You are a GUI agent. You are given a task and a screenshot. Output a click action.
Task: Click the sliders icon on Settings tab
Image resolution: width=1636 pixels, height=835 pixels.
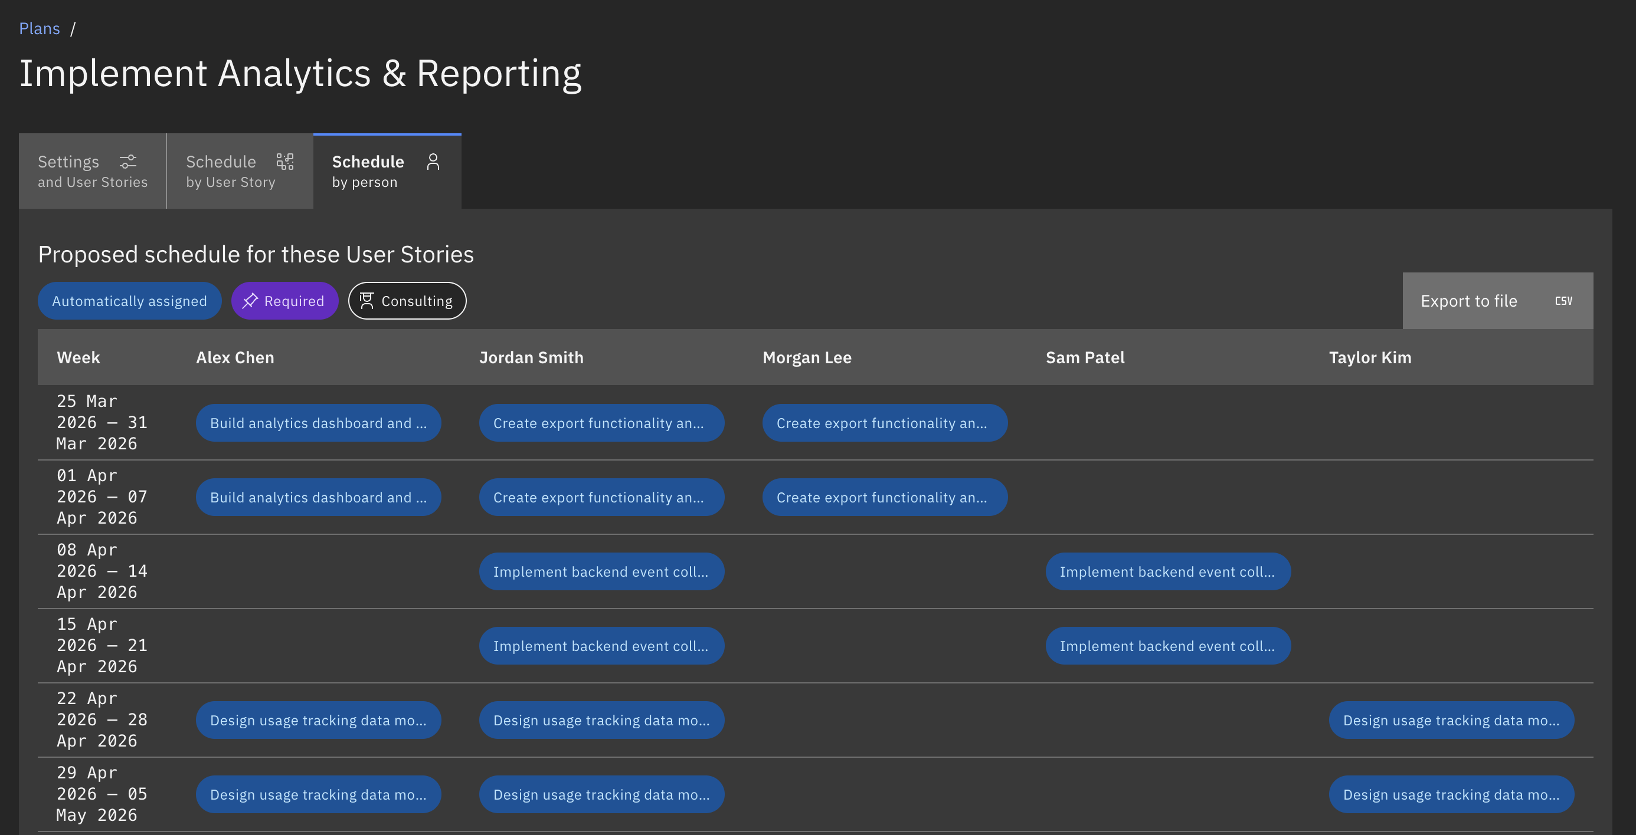128,162
